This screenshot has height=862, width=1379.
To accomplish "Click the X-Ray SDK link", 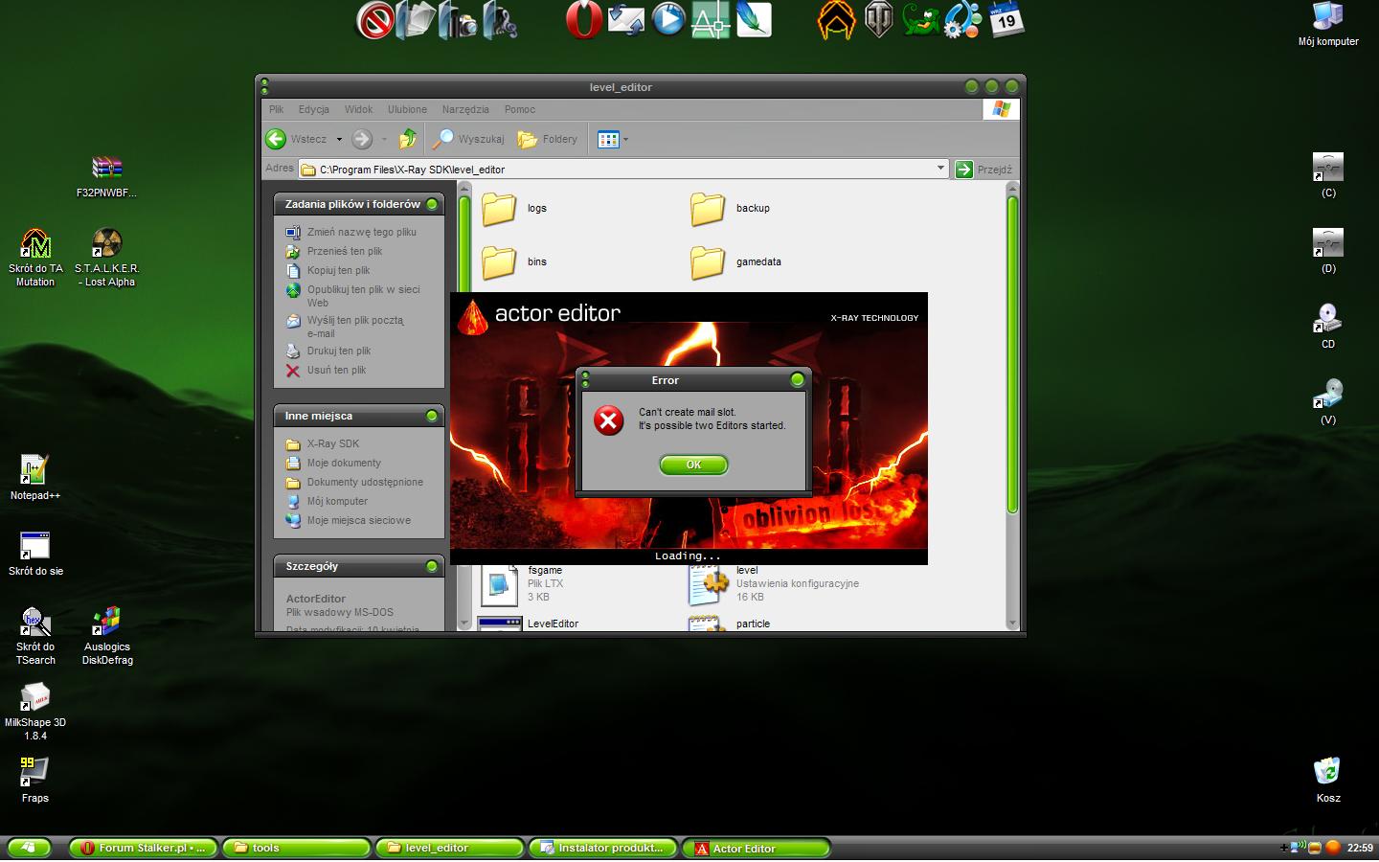I will 332,443.
